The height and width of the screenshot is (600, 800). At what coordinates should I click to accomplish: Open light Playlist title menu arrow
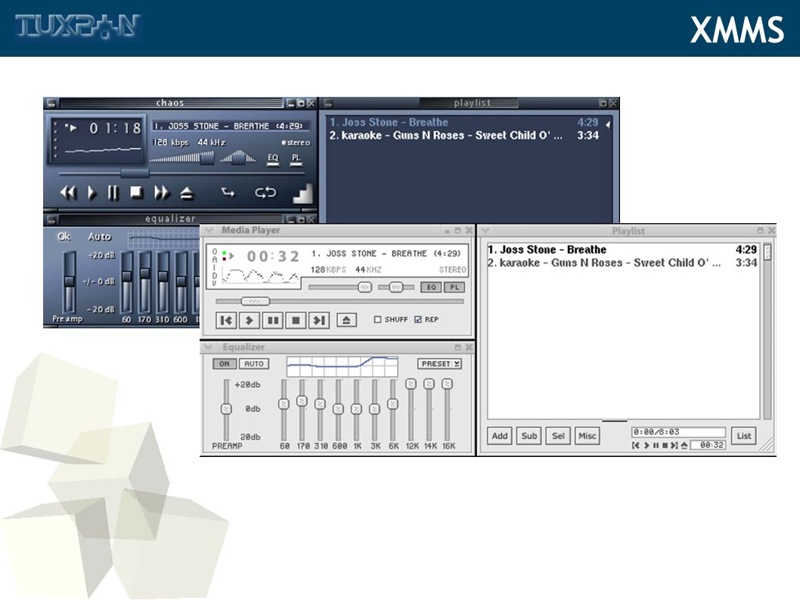click(x=485, y=230)
